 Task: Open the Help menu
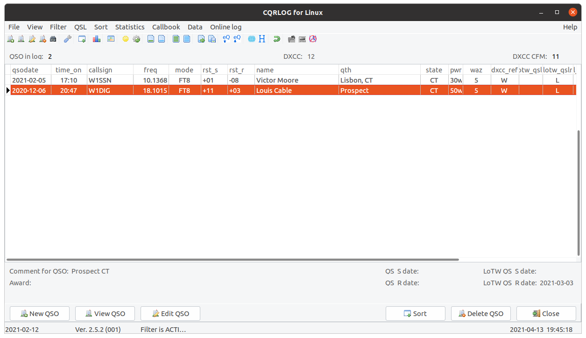coord(570,27)
